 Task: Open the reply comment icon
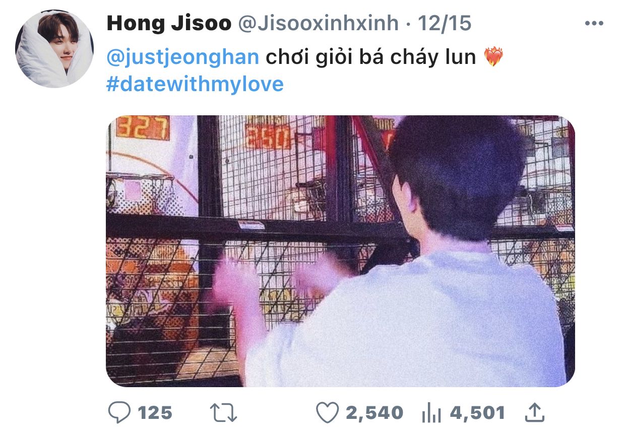point(119,413)
